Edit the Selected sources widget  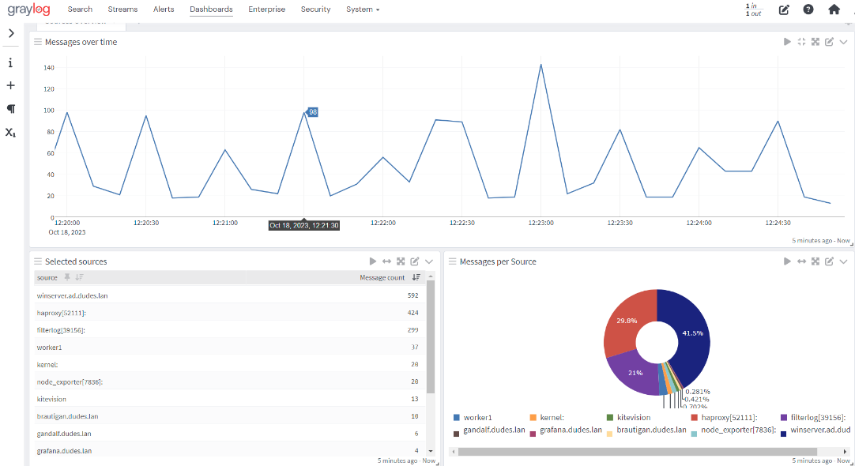click(415, 261)
